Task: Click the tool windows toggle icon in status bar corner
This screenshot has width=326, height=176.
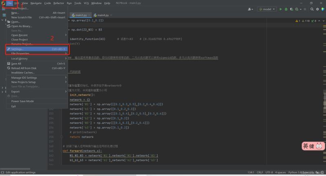Action: coord(2,172)
